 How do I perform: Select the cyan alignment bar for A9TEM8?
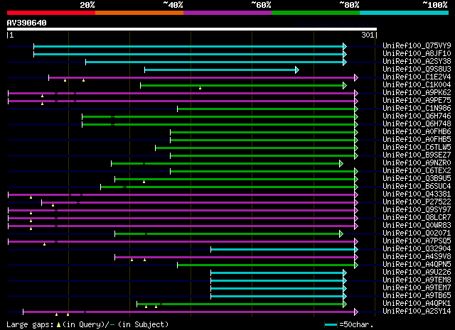277,281
